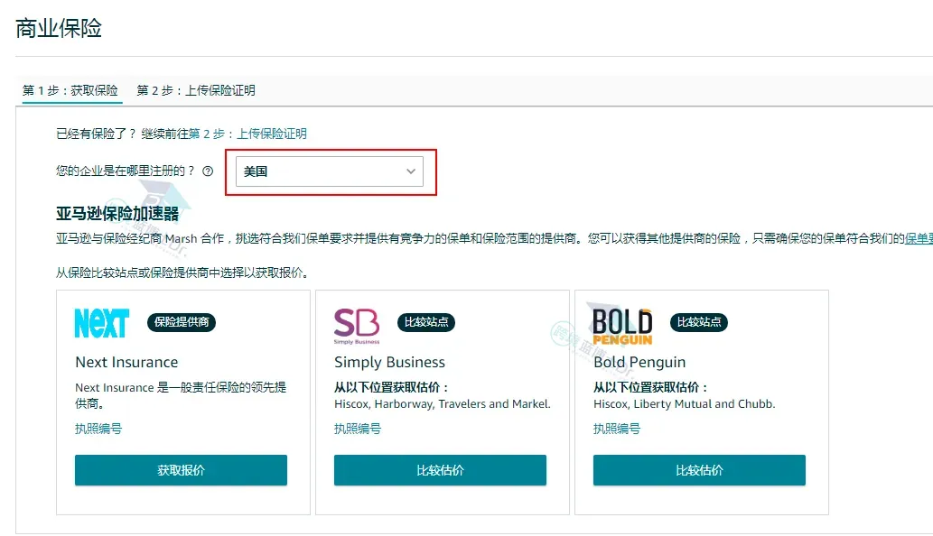933x536 pixels.
Task: Click 从以下位置获取估价 under Bold Penguin
Action: pyautogui.click(x=651, y=387)
